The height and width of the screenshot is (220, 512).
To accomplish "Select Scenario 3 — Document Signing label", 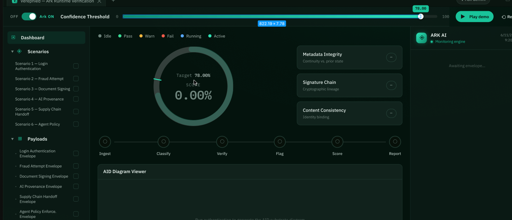I will coord(43,89).
